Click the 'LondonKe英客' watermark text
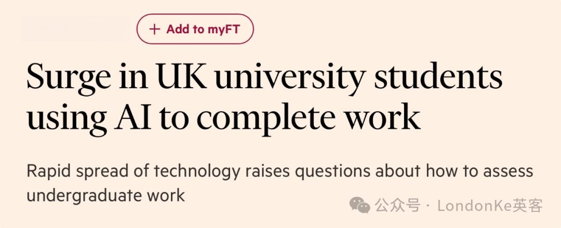The height and width of the screenshot is (228, 561). click(490, 206)
